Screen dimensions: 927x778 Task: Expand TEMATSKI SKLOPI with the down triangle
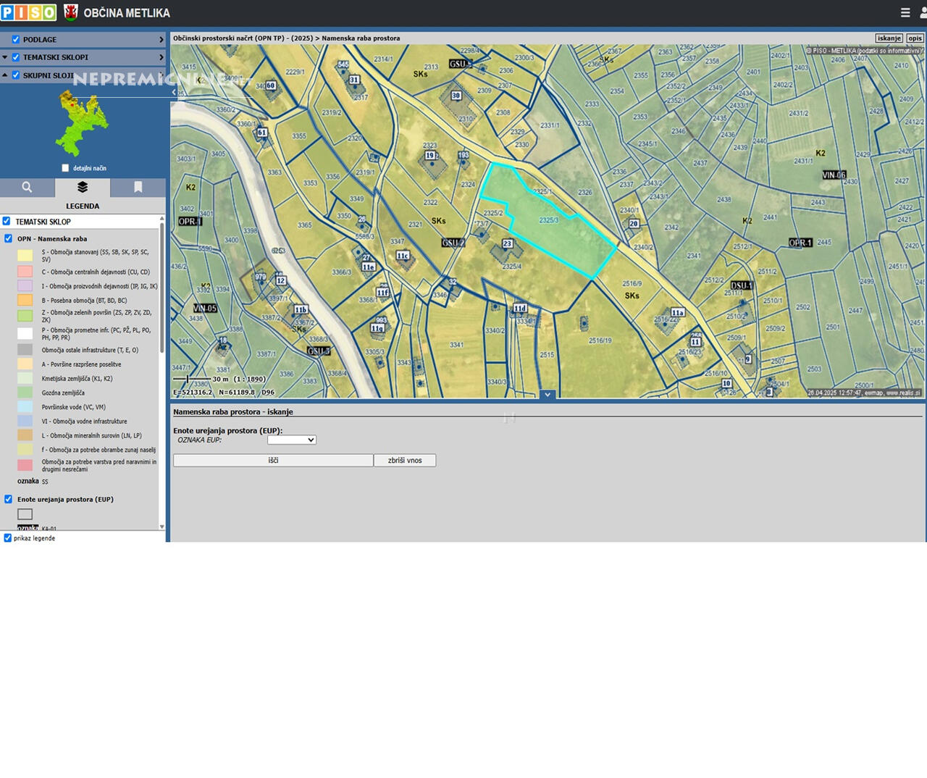pos(5,57)
